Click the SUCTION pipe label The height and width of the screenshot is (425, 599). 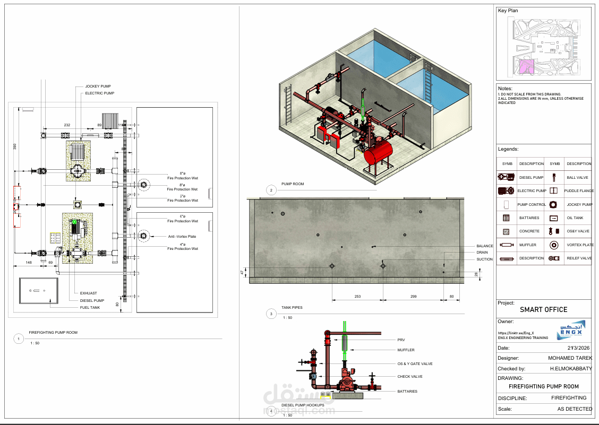484,259
